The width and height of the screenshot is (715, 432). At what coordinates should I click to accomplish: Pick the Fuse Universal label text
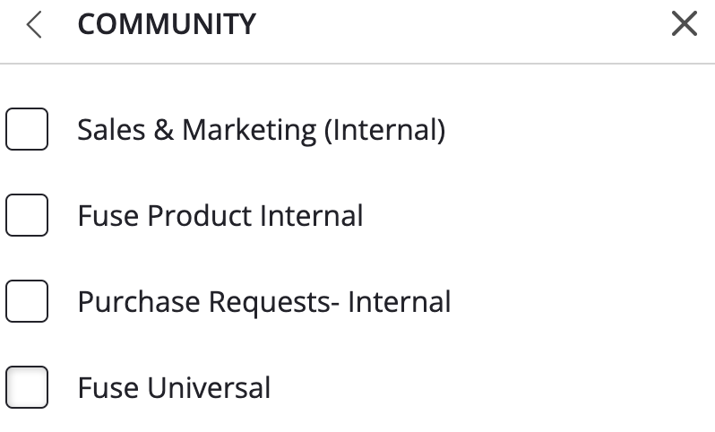(x=174, y=388)
